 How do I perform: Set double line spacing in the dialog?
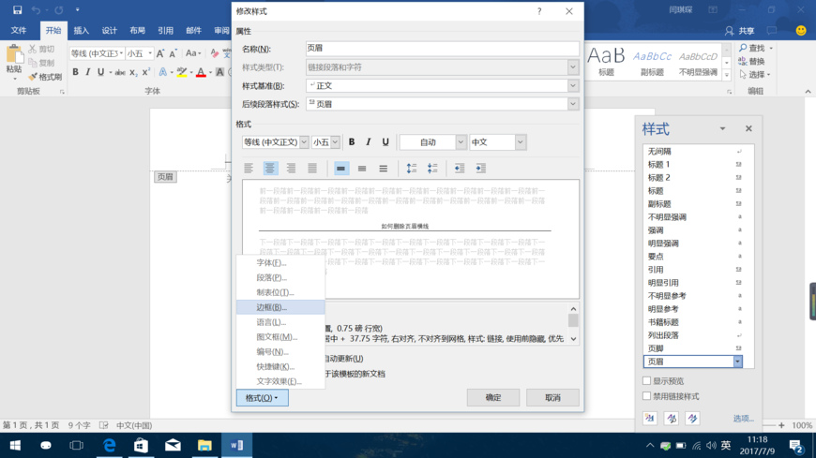(x=383, y=168)
